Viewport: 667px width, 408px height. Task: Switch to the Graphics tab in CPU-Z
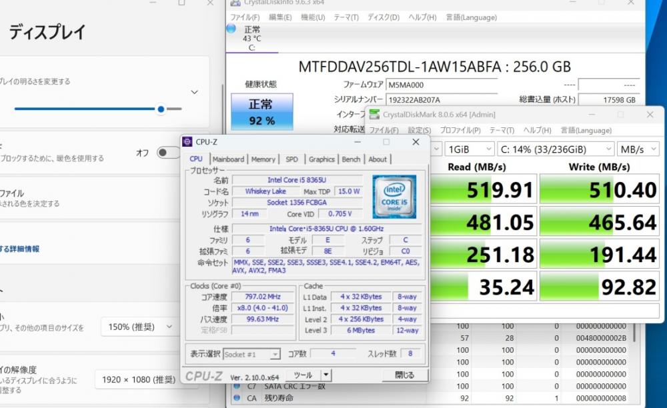coord(321,159)
